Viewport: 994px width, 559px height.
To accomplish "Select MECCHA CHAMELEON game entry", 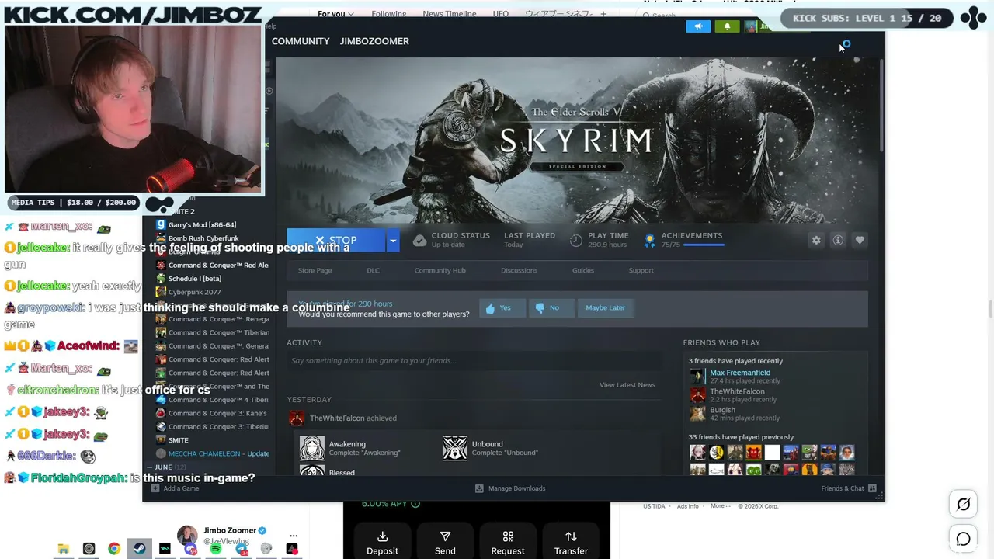I will (213, 453).
